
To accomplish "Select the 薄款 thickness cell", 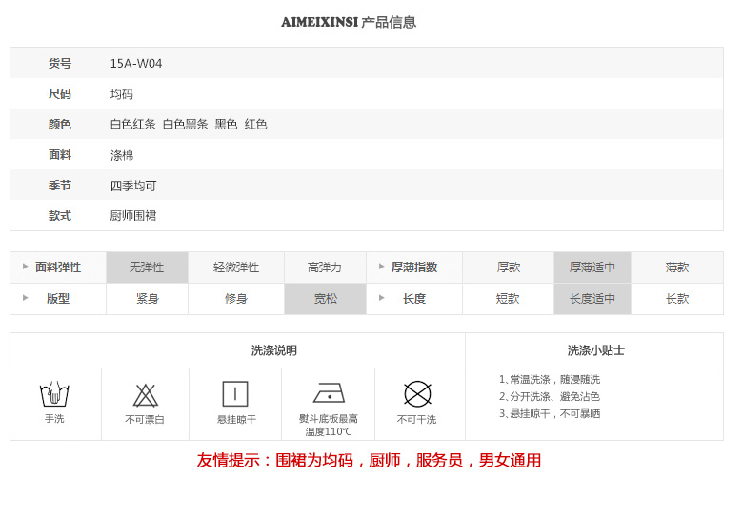I will [677, 268].
